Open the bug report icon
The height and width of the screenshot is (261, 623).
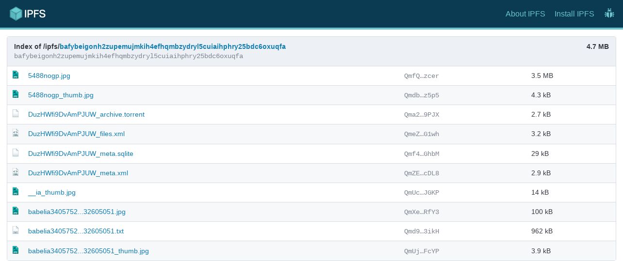tap(609, 14)
